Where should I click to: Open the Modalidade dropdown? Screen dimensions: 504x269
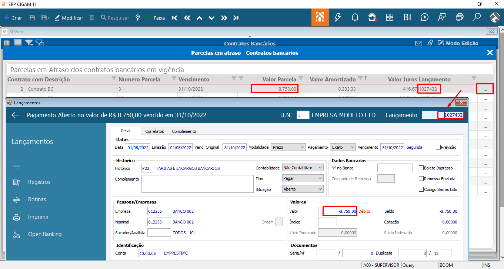point(288,147)
